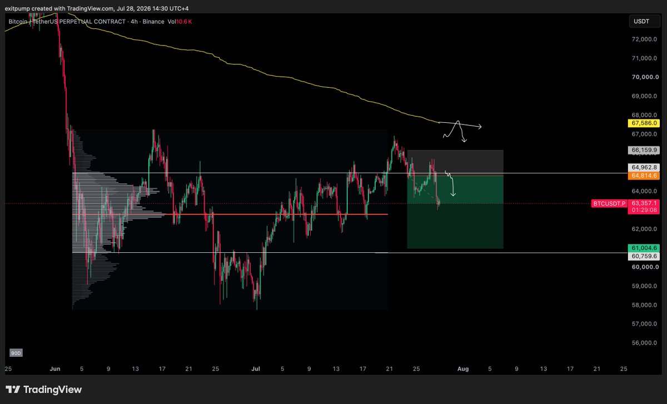Click the Vol 10.6 K indicator label
The image size is (667, 404).
click(179, 22)
